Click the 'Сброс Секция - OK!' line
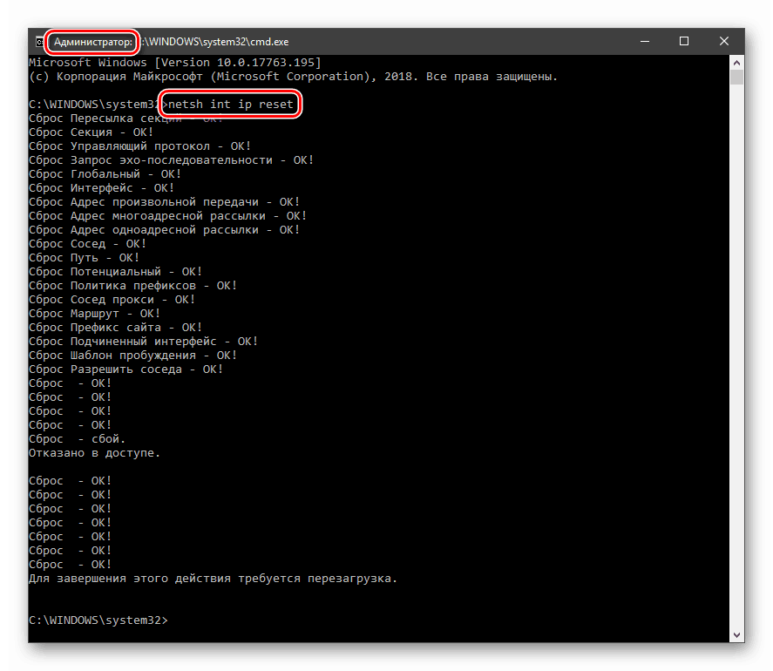 pos(92,132)
